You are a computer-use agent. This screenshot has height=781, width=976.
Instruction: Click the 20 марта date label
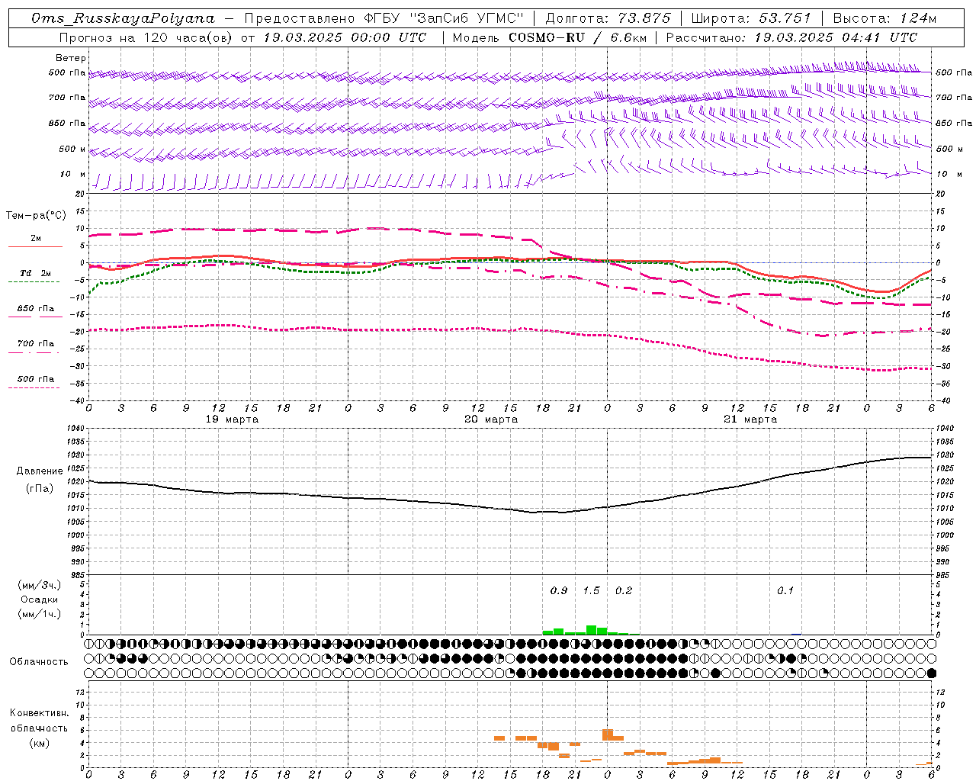click(491, 419)
